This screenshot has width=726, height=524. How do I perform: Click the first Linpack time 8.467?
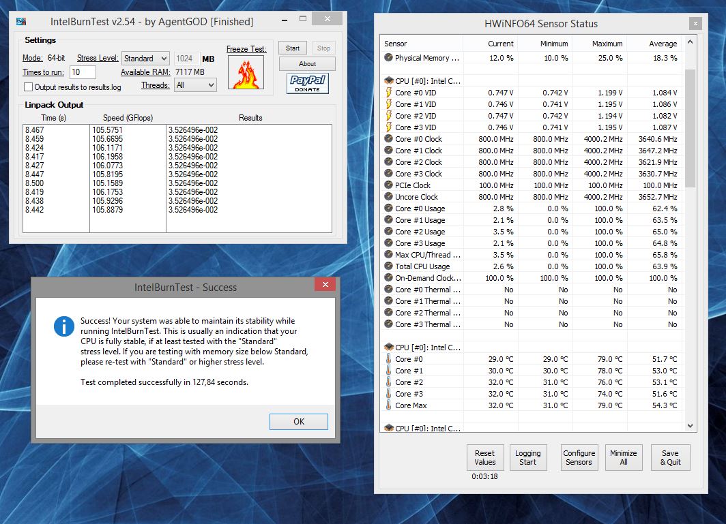coord(35,130)
